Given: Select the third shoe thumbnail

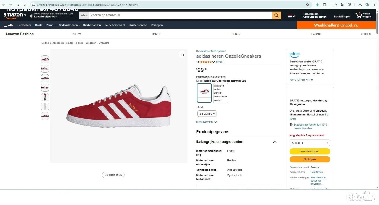Looking at the screenshot, I should click(x=45, y=78).
